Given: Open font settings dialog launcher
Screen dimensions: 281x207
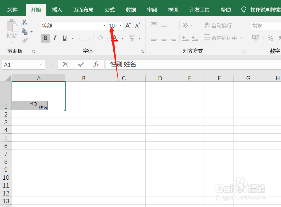Looking at the screenshot, I should pyautogui.click(x=142, y=52).
